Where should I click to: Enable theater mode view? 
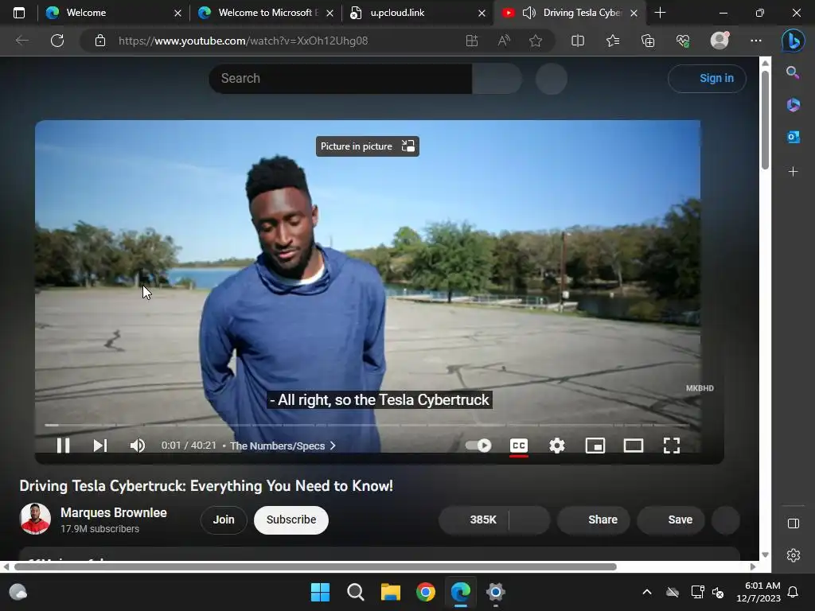[633, 446]
